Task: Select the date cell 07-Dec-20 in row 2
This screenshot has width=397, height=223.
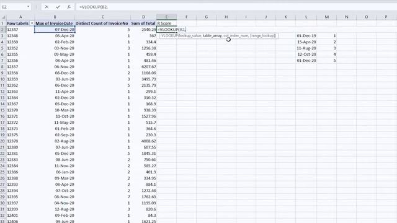Action: (55, 30)
